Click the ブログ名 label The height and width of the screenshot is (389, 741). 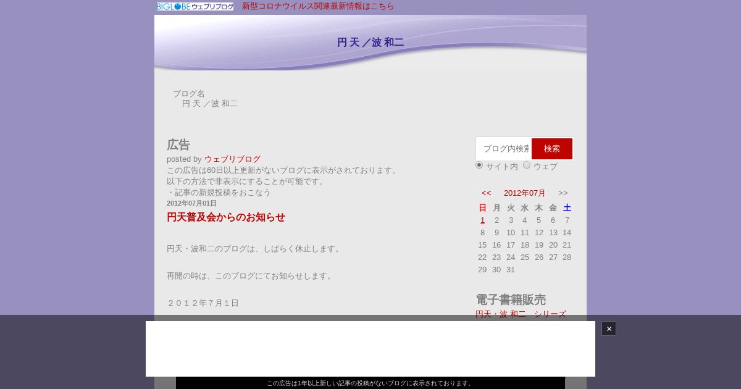pyautogui.click(x=189, y=94)
